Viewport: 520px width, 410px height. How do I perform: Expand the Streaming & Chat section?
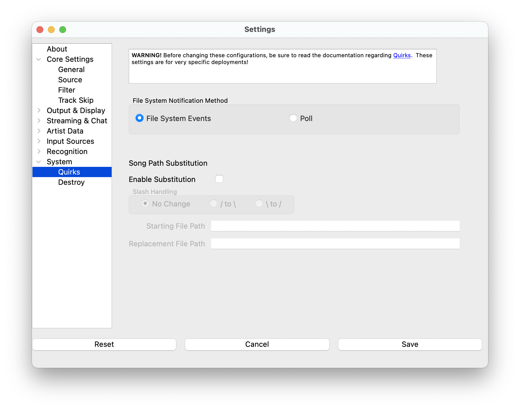[39, 121]
